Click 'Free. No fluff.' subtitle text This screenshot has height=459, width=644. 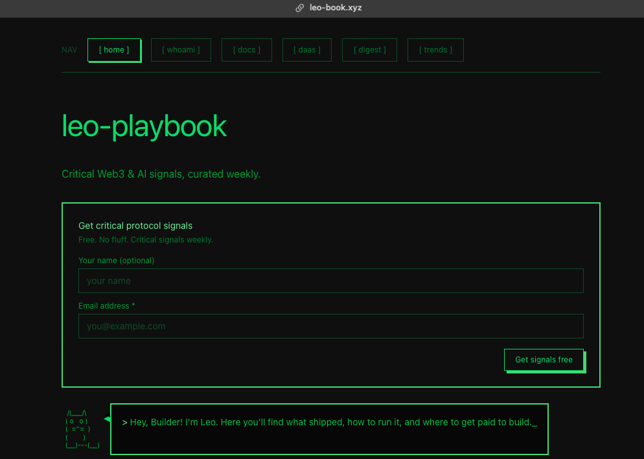pos(145,240)
